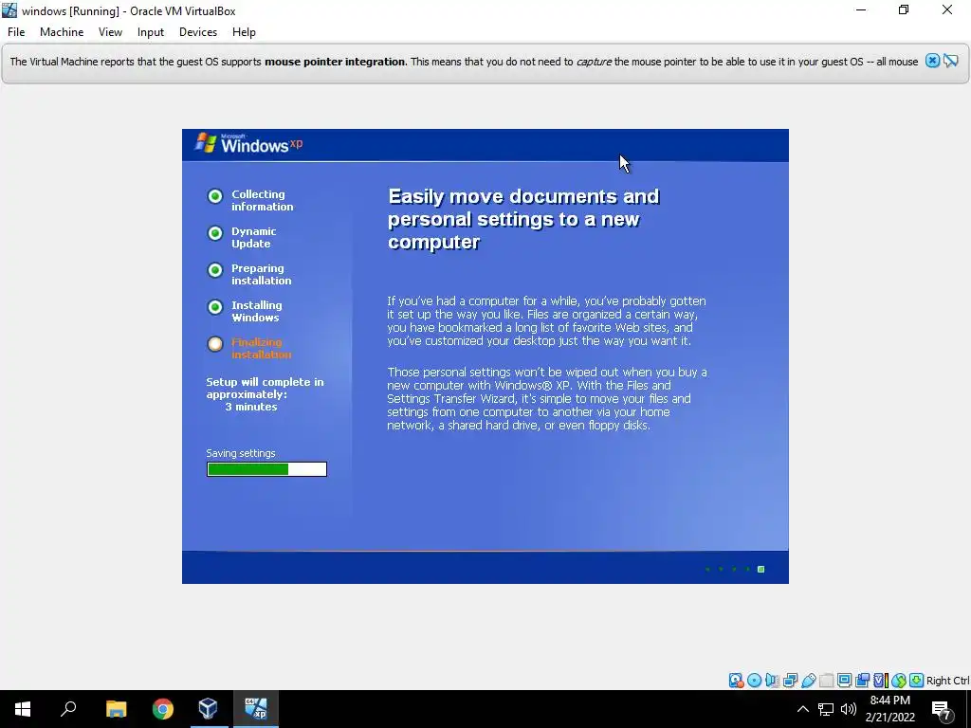
Task: Click the display settings status icon
Action: coord(844,681)
